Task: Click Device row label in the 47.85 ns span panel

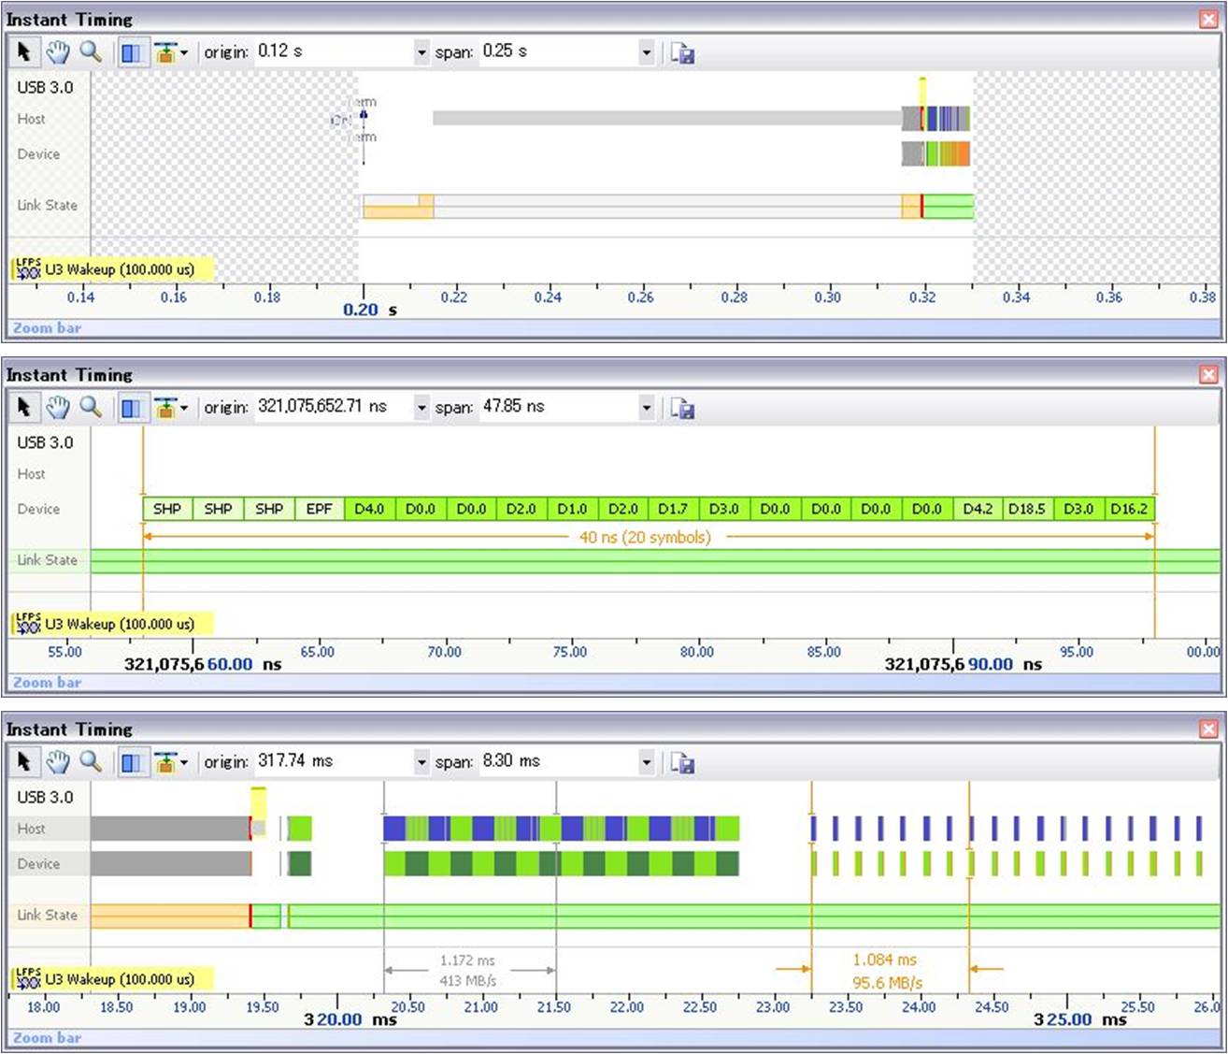Action: [x=38, y=509]
